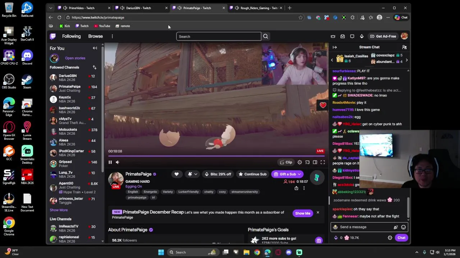Open the emote picker in chat
The width and height of the screenshot is (460, 258).
click(x=404, y=227)
